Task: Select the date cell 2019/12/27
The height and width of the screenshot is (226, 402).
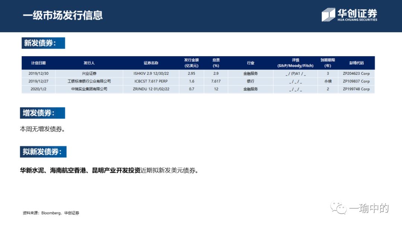Action: click(x=38, y=81)
